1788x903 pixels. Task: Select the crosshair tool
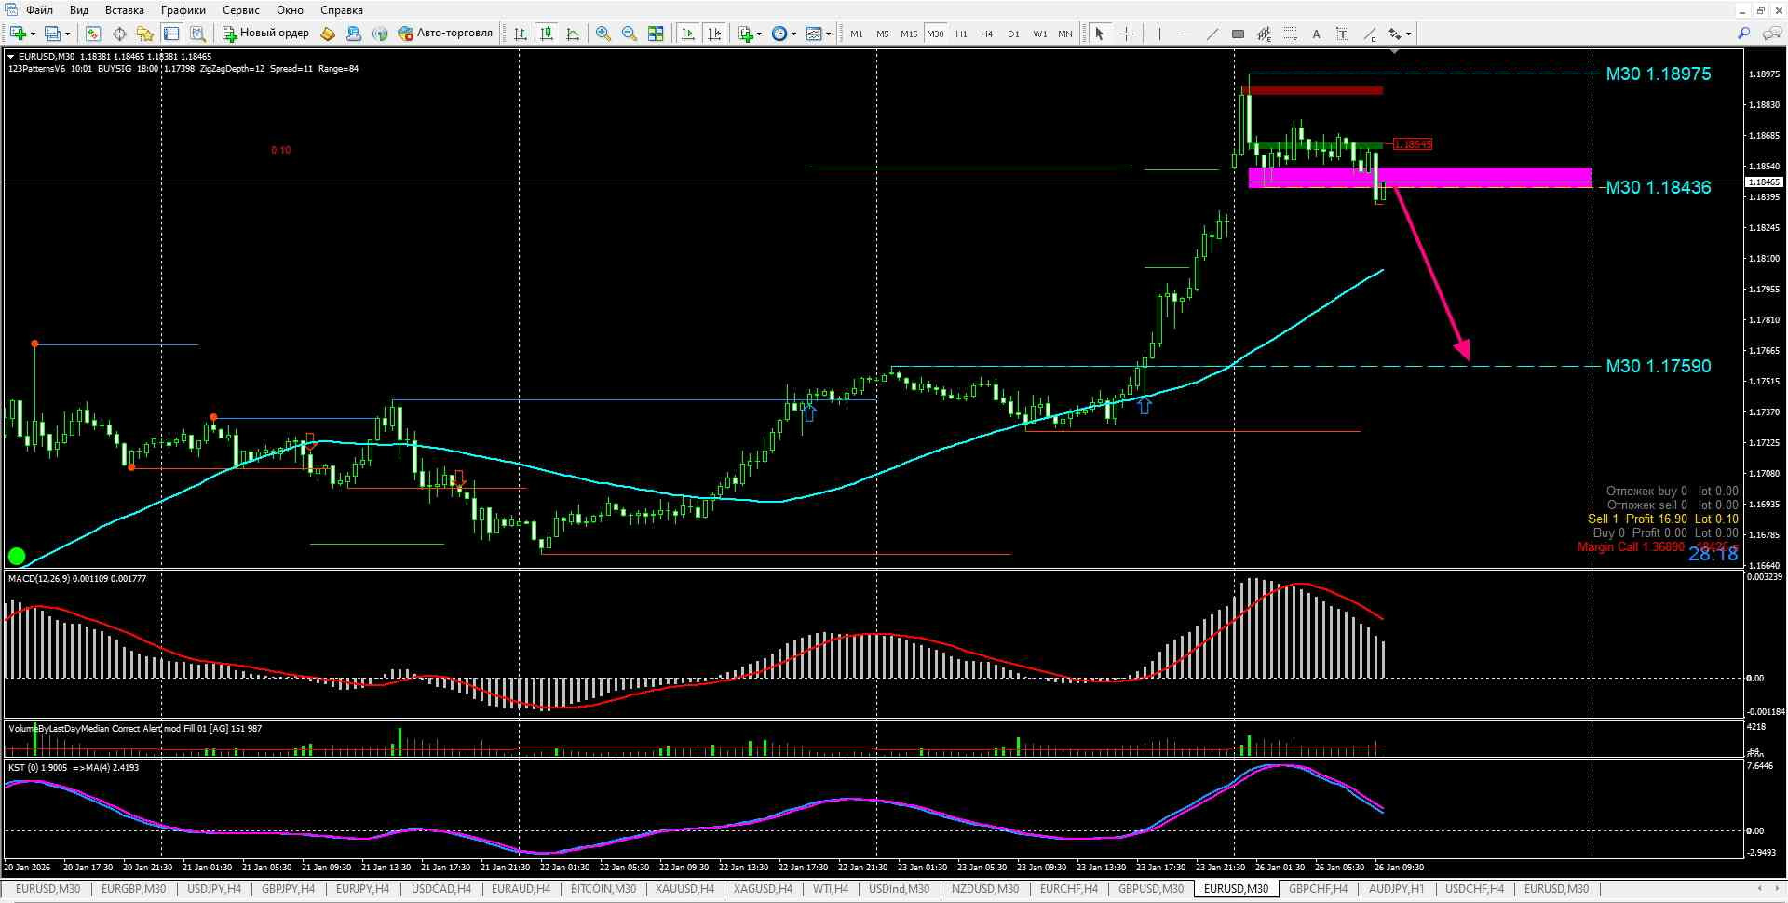tap(1126, 34)
